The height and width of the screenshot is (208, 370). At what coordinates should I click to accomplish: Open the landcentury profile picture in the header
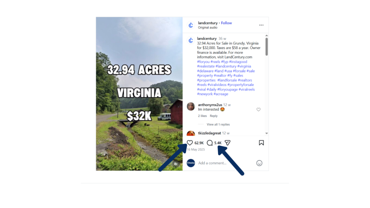(191, 25)
